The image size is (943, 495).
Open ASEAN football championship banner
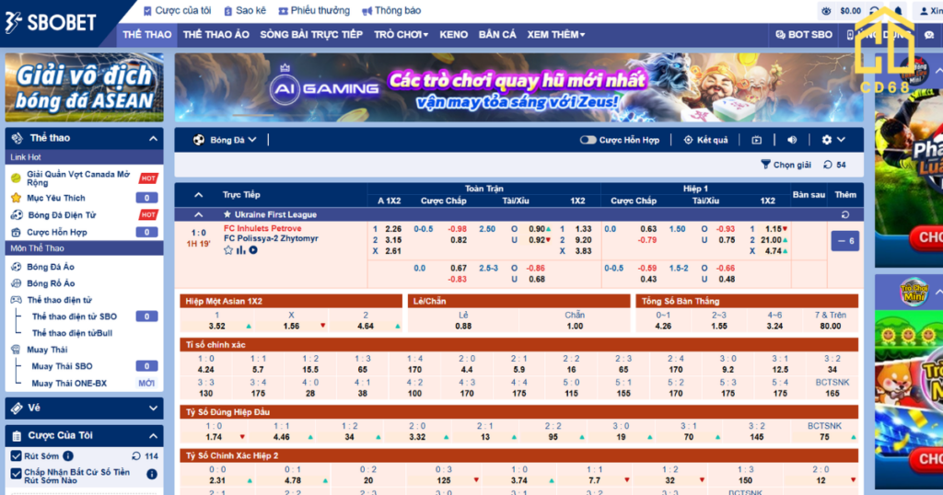[84, 87]
